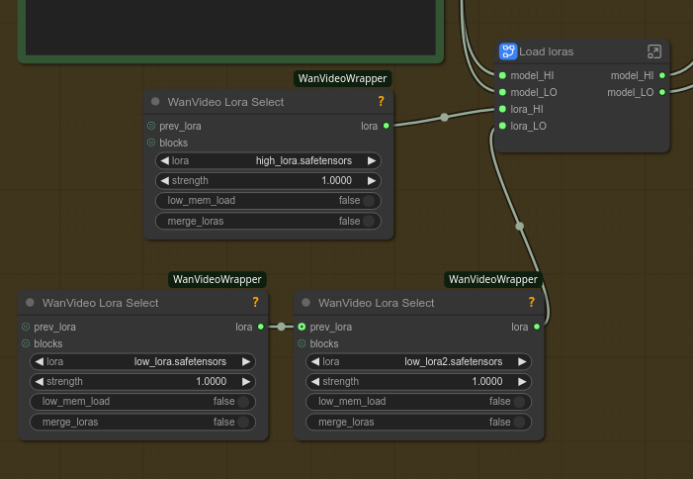The image size is (693, 479).
Task: Click reroute dot on lora_LO link
Action: [x=520, y=226]
